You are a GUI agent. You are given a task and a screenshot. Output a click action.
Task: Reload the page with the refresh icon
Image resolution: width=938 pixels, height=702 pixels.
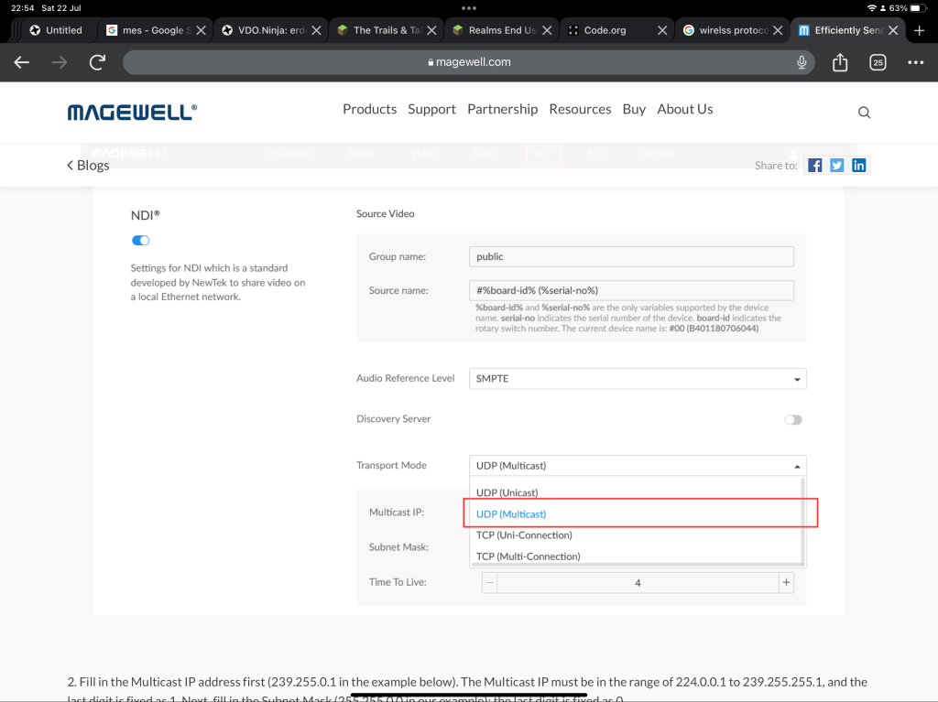[97, 62]
